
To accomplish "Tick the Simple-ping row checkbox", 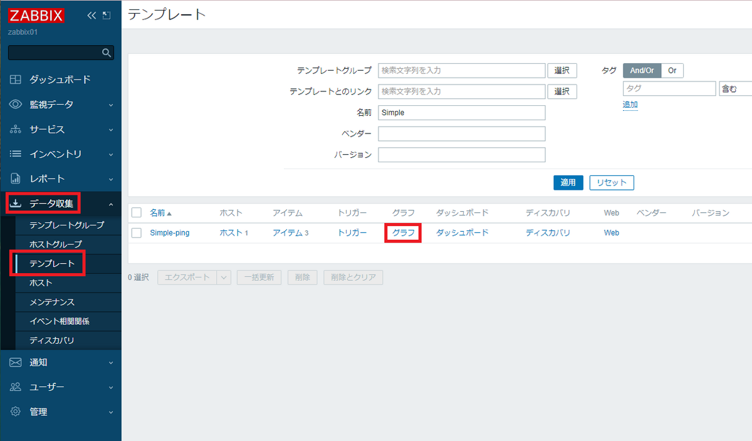I will pos(137,233).
